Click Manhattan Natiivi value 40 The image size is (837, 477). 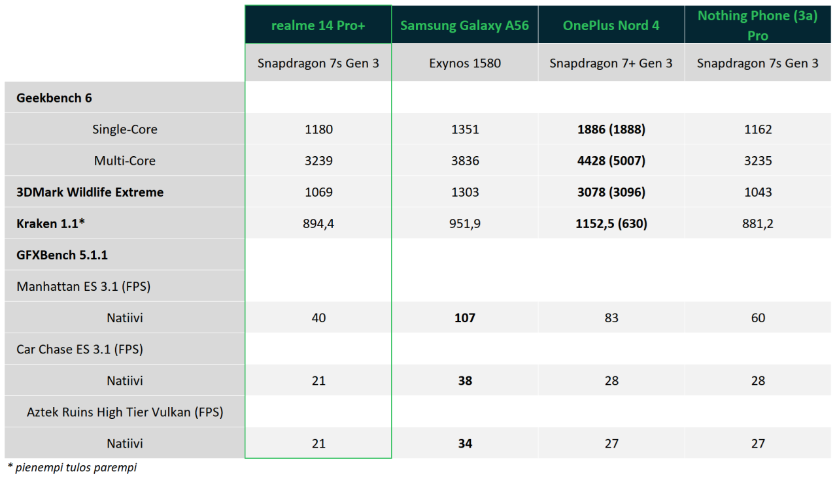[x=318, y=318]
